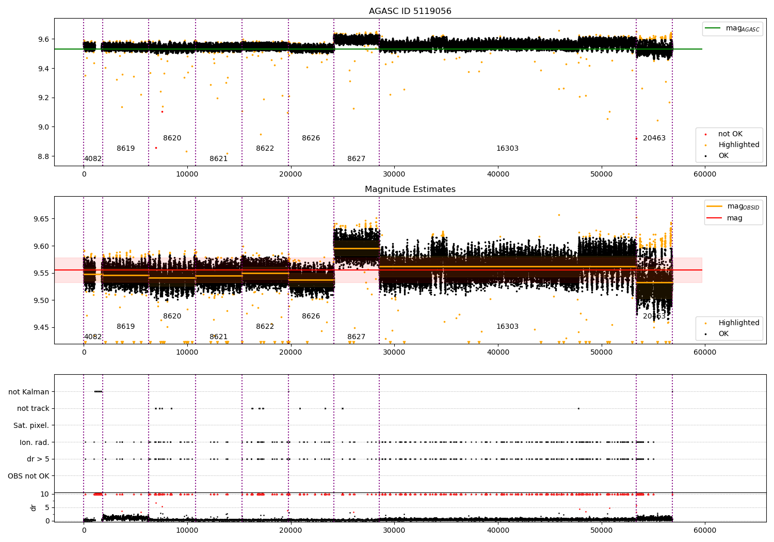Click the title 'AGASC ID 5119056'
The width and height of the screenshot is (774, 542).
(410, 11)
